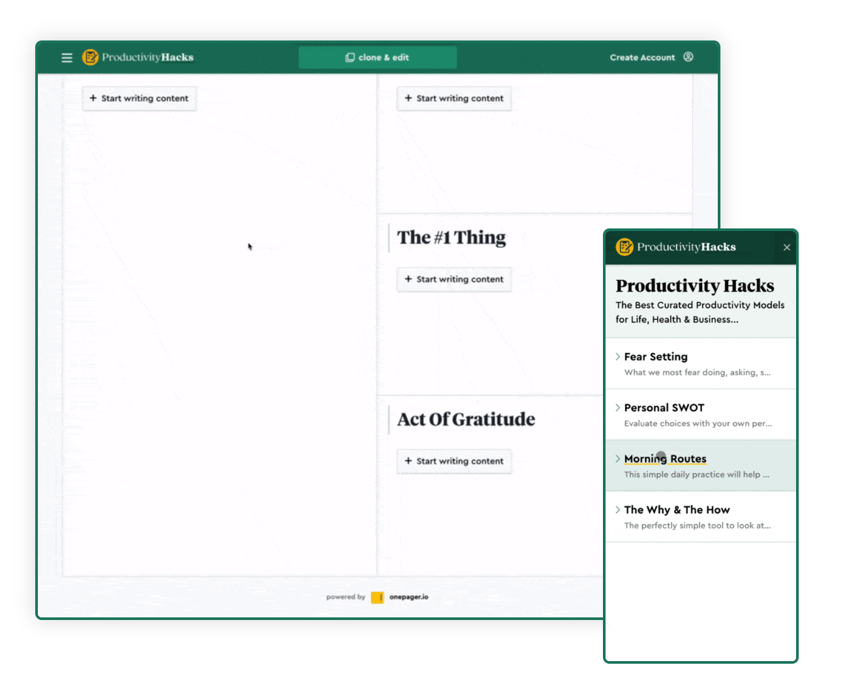Image resolution: width=847 pixels, height=697 pixels.
Task: Expand the Personal SWOT section
Action: (x=617, y=407)
